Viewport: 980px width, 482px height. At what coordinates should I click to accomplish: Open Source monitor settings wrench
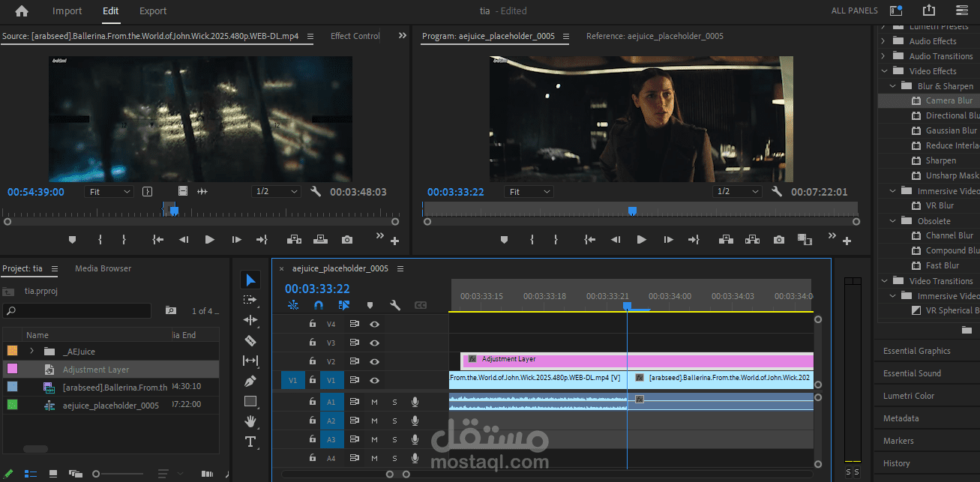[x=316, y=192]
